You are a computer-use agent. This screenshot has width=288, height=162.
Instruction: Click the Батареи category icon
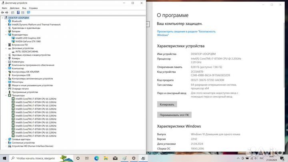coord(10,31)
